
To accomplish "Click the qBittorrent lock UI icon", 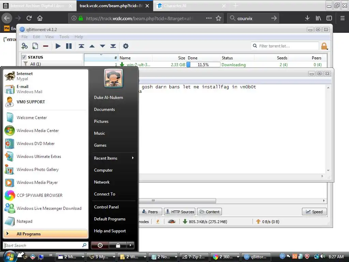I will click(x=324, y=46).
